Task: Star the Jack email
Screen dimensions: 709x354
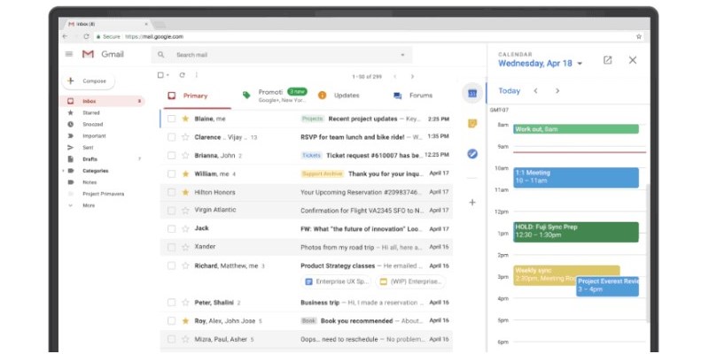Action: point(185,229)
